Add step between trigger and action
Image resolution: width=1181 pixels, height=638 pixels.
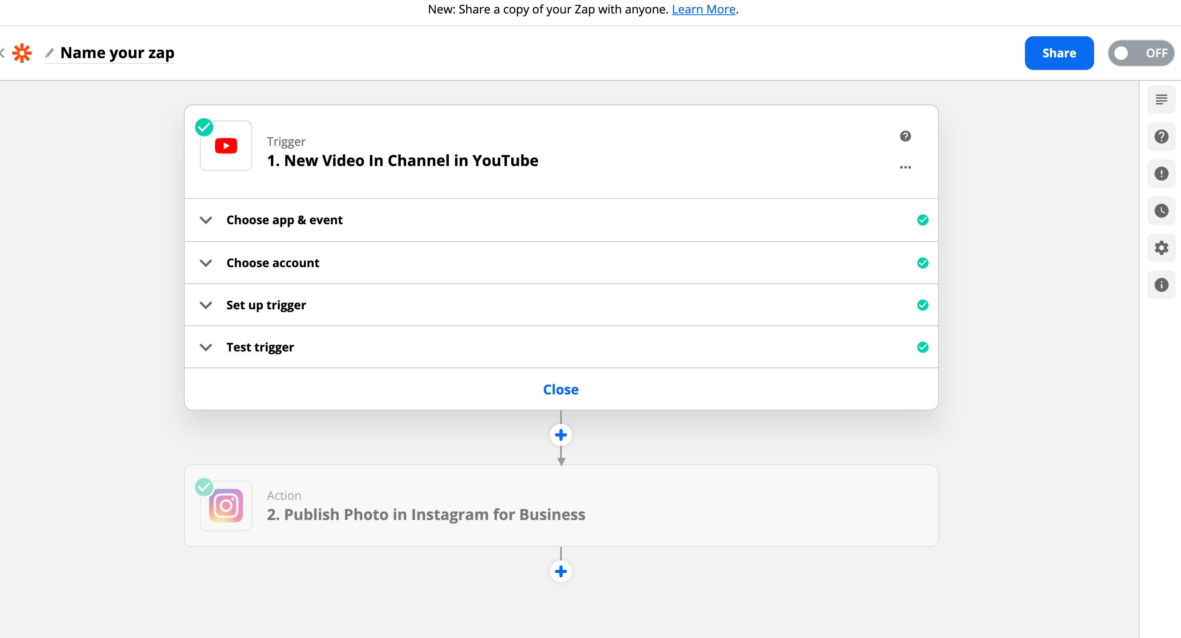(x=560, y=434)
